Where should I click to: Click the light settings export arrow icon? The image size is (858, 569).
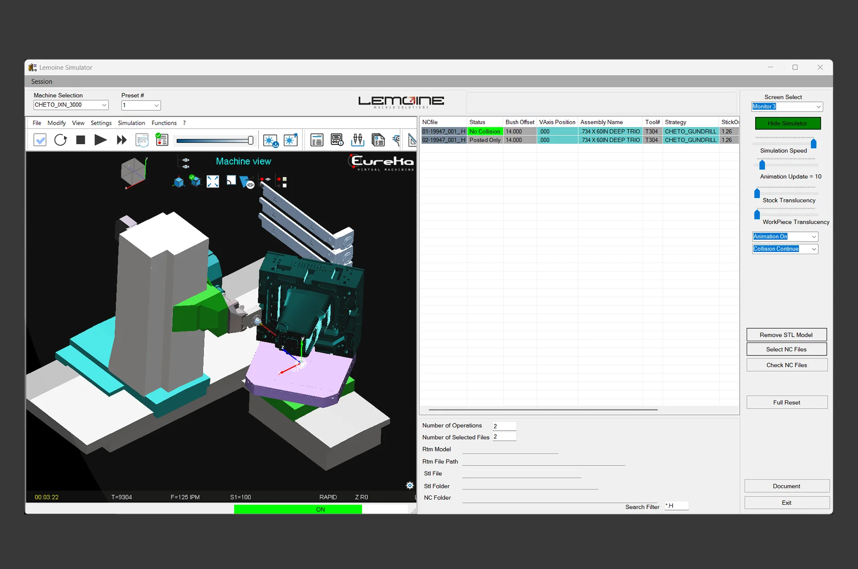point(290,140)
